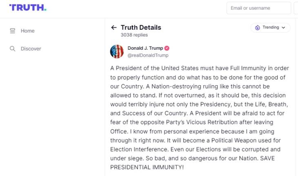
Task: Click the TRUTH logo in the header
Action: (x=28, y=8)
